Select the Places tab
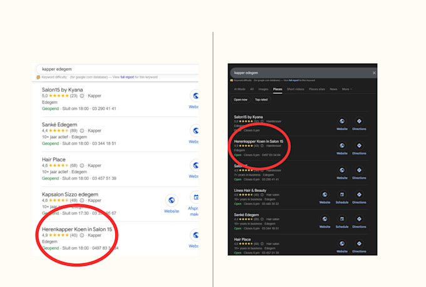426x287 pixels. tap(278, 89)
